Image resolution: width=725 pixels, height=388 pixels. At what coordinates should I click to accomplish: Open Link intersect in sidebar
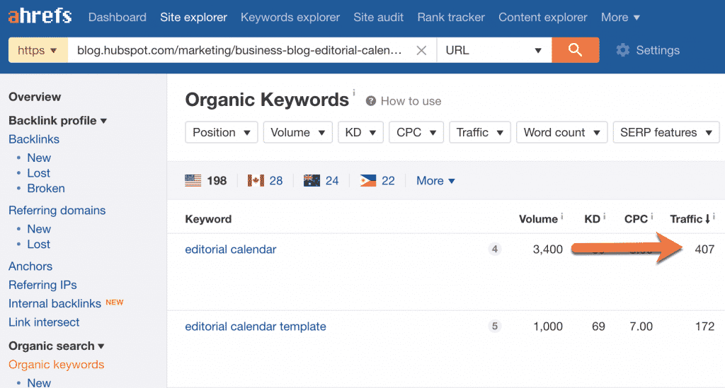click(x=44, y=322)
